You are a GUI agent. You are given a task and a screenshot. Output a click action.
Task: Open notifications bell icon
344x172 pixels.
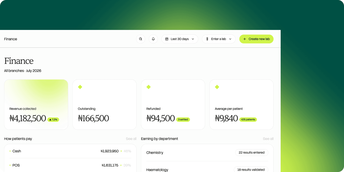pyautogui.click(x=153, y=39)
